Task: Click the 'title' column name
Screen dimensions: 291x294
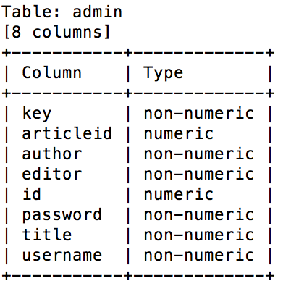Action: [x=47, y=235]
